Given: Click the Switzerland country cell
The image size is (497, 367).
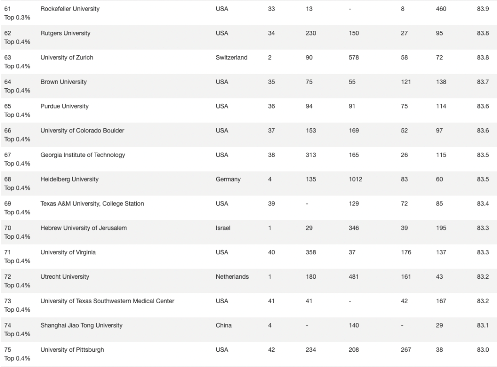Looking at the screenshot, I should (231, 57).
